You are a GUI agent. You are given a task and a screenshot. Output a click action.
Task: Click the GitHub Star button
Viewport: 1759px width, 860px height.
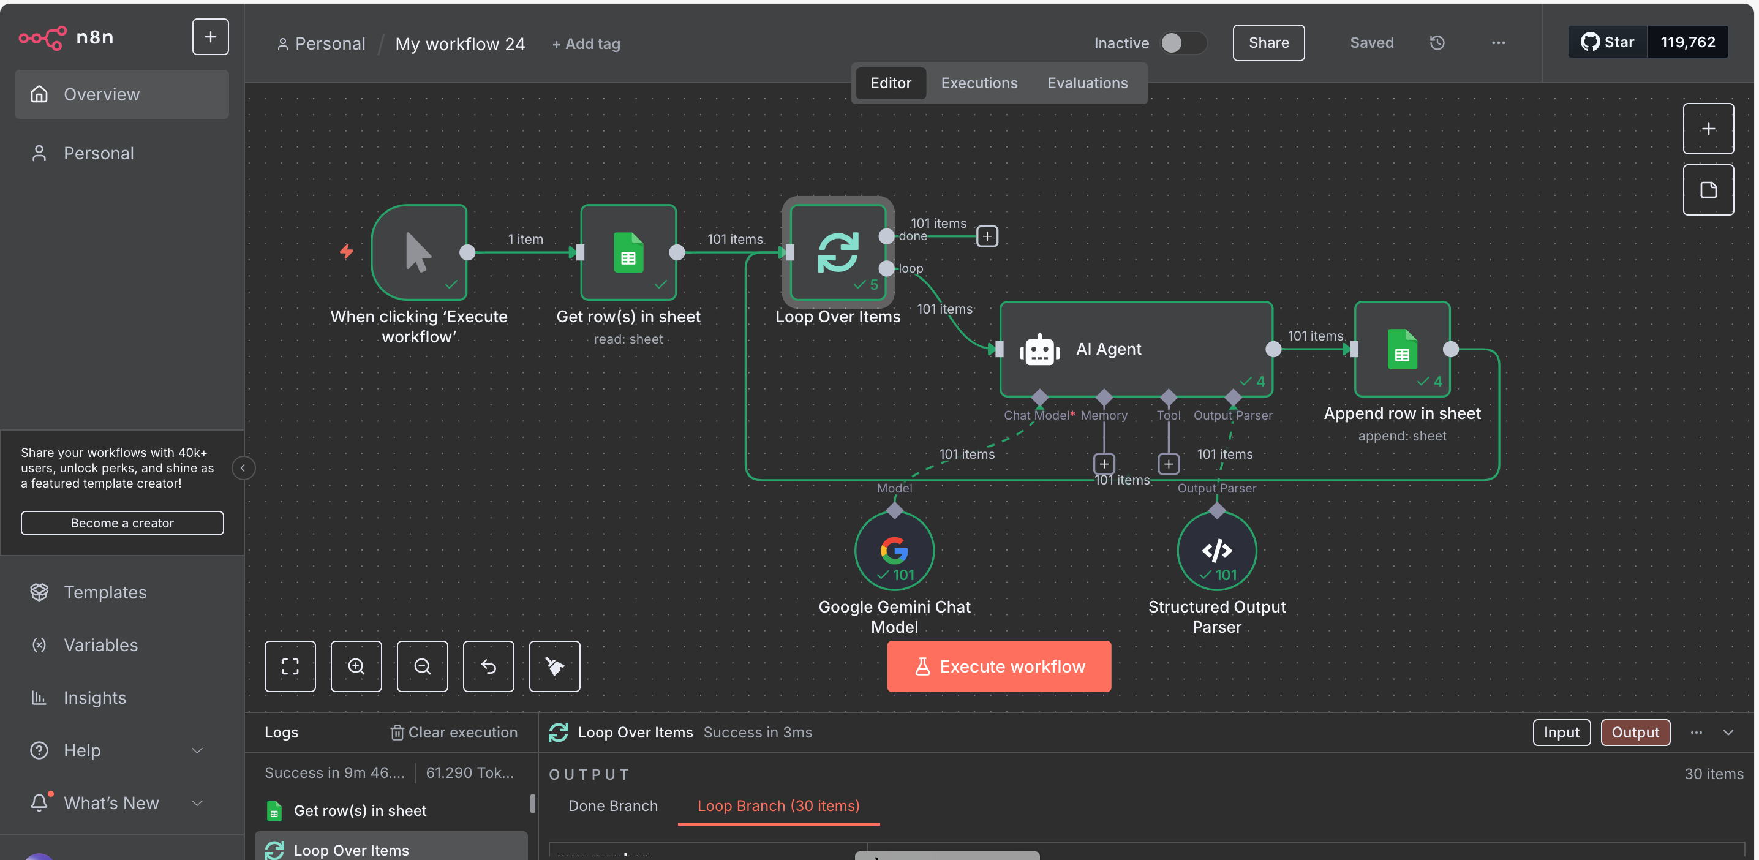[x=1607, y=42]
